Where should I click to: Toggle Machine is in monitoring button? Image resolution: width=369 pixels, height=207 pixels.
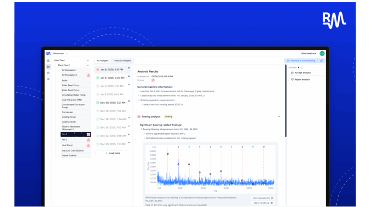[301, 60]
